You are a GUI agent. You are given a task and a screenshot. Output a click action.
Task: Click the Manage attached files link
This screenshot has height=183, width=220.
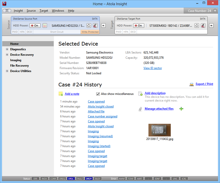tap(159, 109)
